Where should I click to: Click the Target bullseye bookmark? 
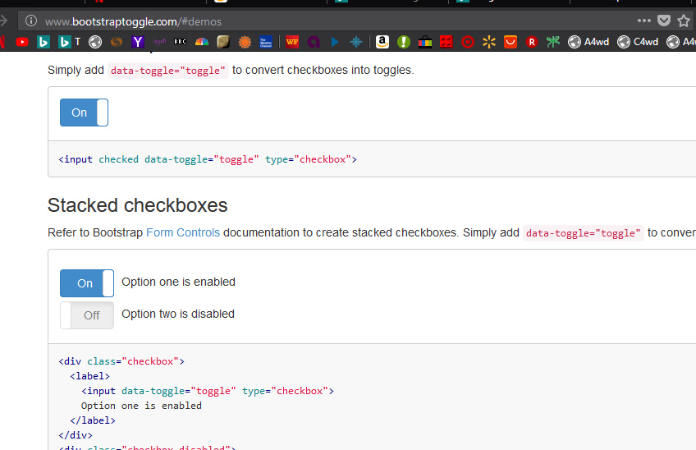pos(468,42)
